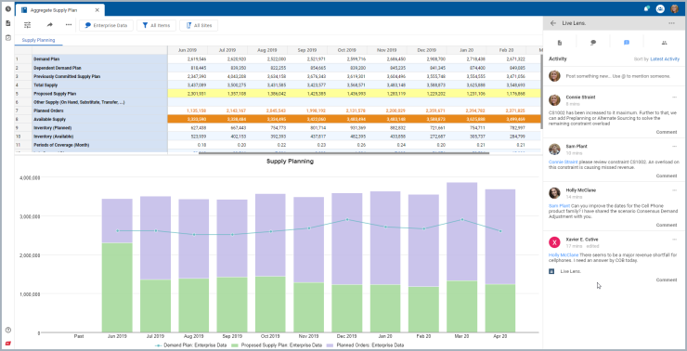
Task: Toggle Demand Plan legend series visibility
Action: point(190,345)
